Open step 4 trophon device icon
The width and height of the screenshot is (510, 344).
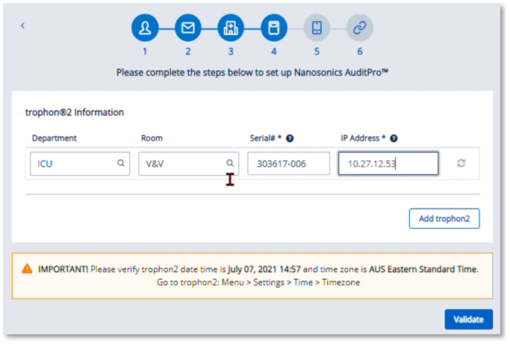(274, 28)
